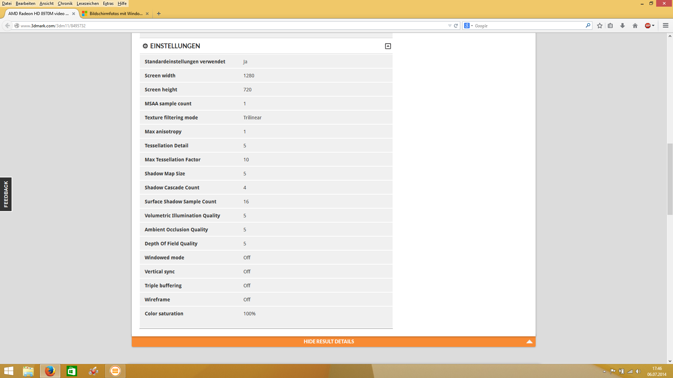Go to the Firefox home page icon
This screenshot has width=673, height=378.
[x=635, y=26]
